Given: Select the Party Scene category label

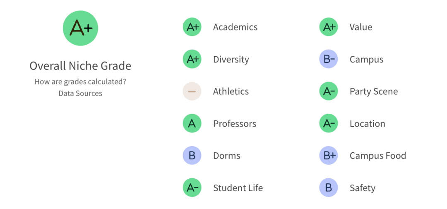Looking at the screenshot, I should pos(374,91).
